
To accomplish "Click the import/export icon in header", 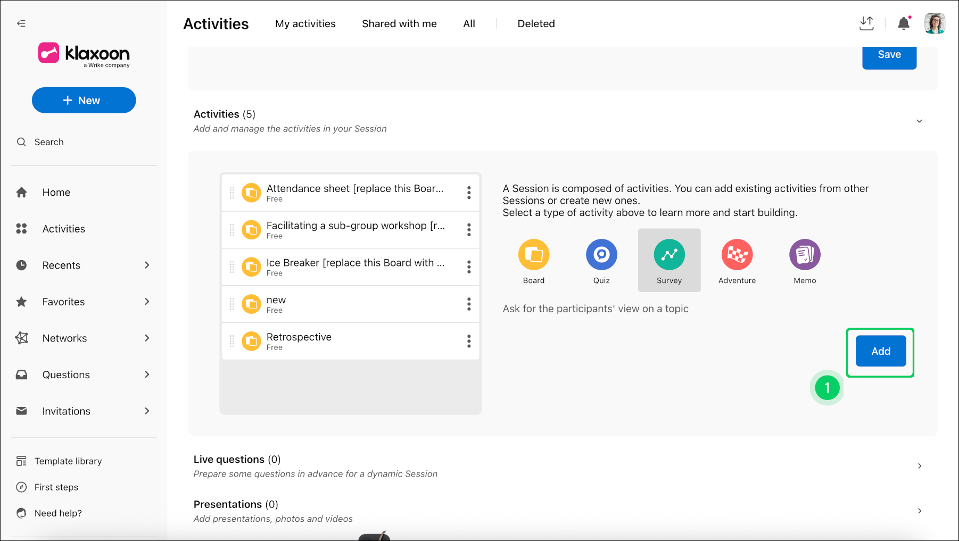I will [x=866, y=23].
